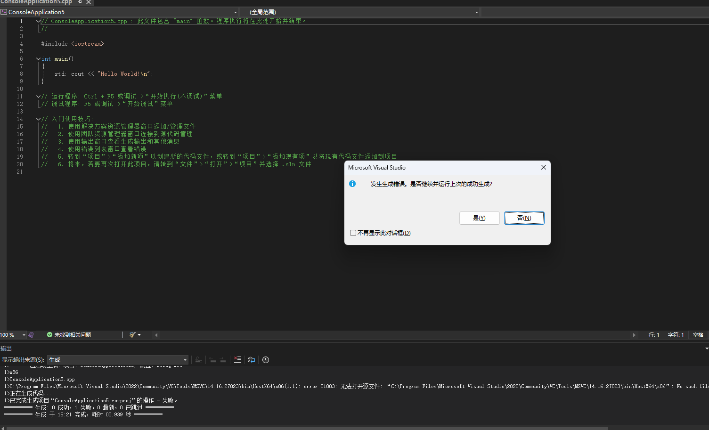Viewport: 709px width, 430px height.
Task: Click the 未找到相关问题 status text
Action: click(x=73, y=335)
